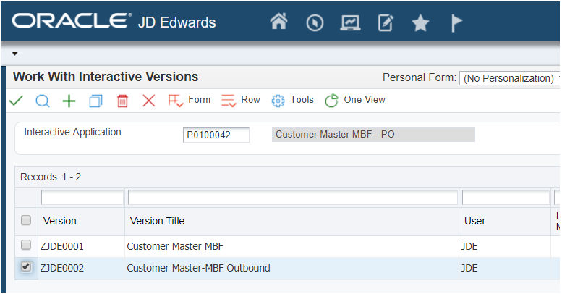Click the red X Close icon
Viewport: 562px width, 294px height.
coord(149,101)
